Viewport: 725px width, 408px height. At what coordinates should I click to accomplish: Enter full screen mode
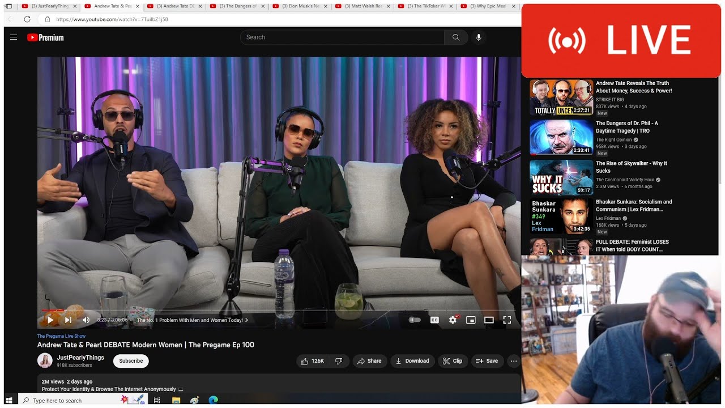tap(507, 320)
